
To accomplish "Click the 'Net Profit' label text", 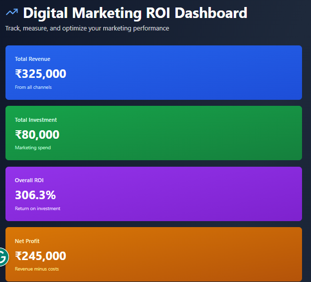I will point(27,241).
